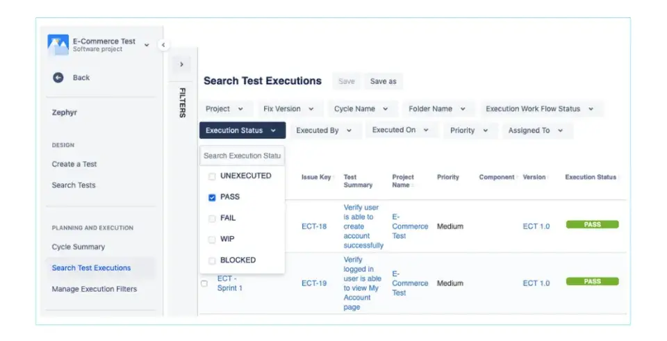Image resolution: width=667 pixels, height=341 pixels.
Task: Focus the Search Execution Status input field
Action: pos(242,156)
